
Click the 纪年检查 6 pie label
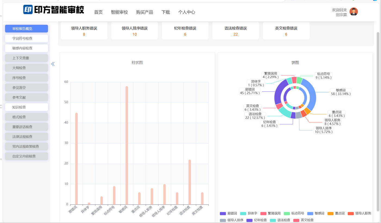269,124
